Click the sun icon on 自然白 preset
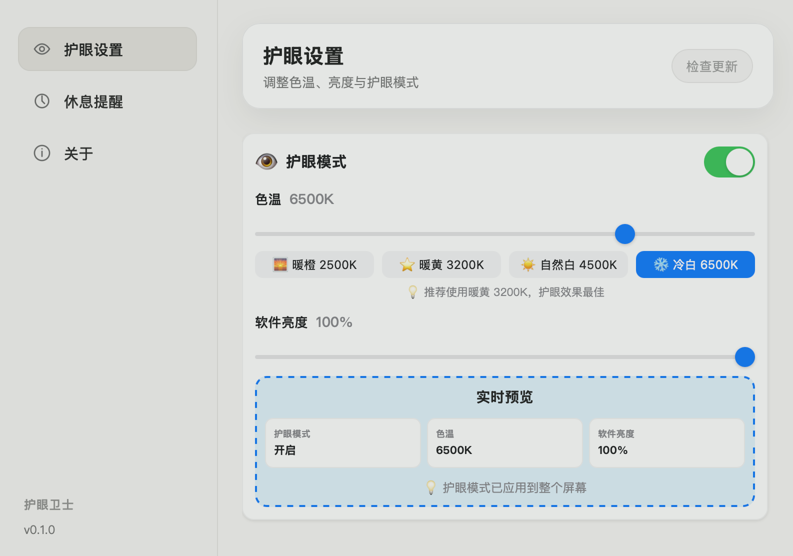The image size is (793, 556). coord(528,264)
